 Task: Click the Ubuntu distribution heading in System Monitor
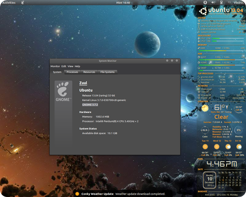[x=86, y=90]
